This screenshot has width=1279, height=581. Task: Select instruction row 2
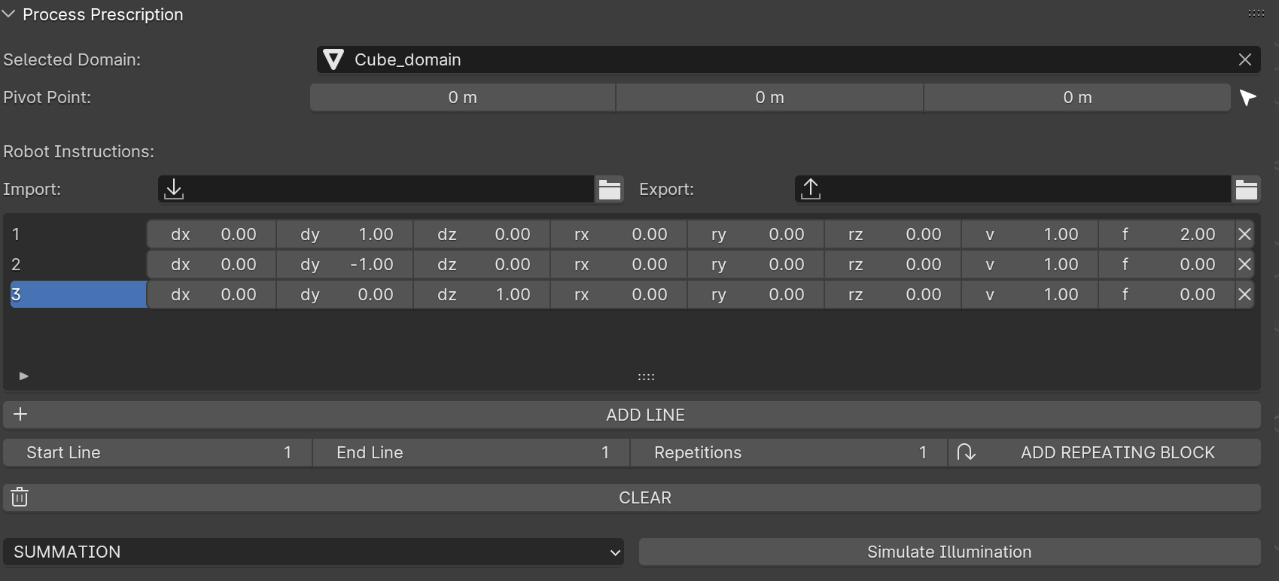coord(78,264)
